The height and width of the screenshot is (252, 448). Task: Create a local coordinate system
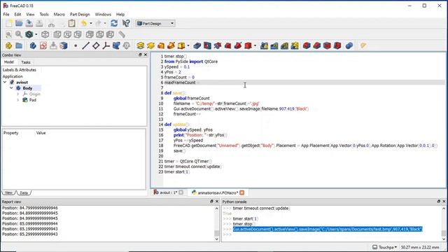pos(106,45)
